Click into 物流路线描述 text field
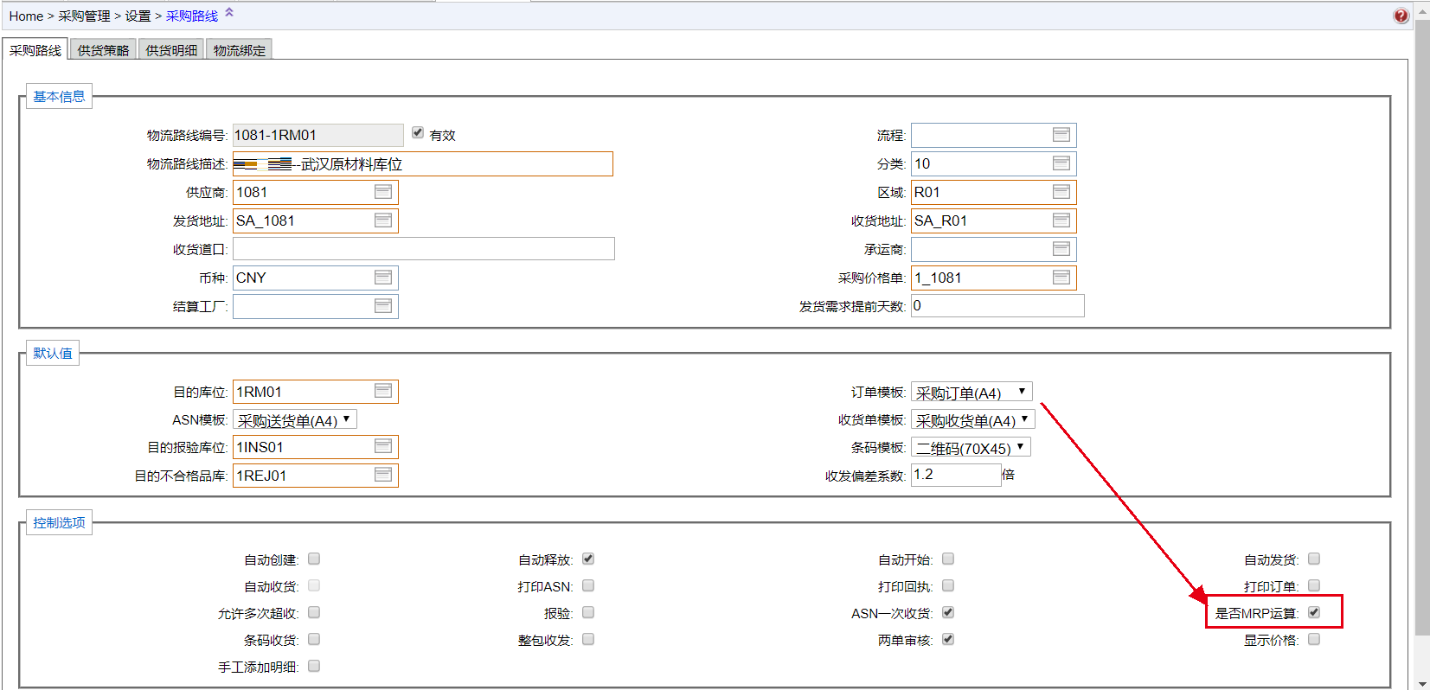Viewport: 1430px width, 690px height. [x=423, y=164]
